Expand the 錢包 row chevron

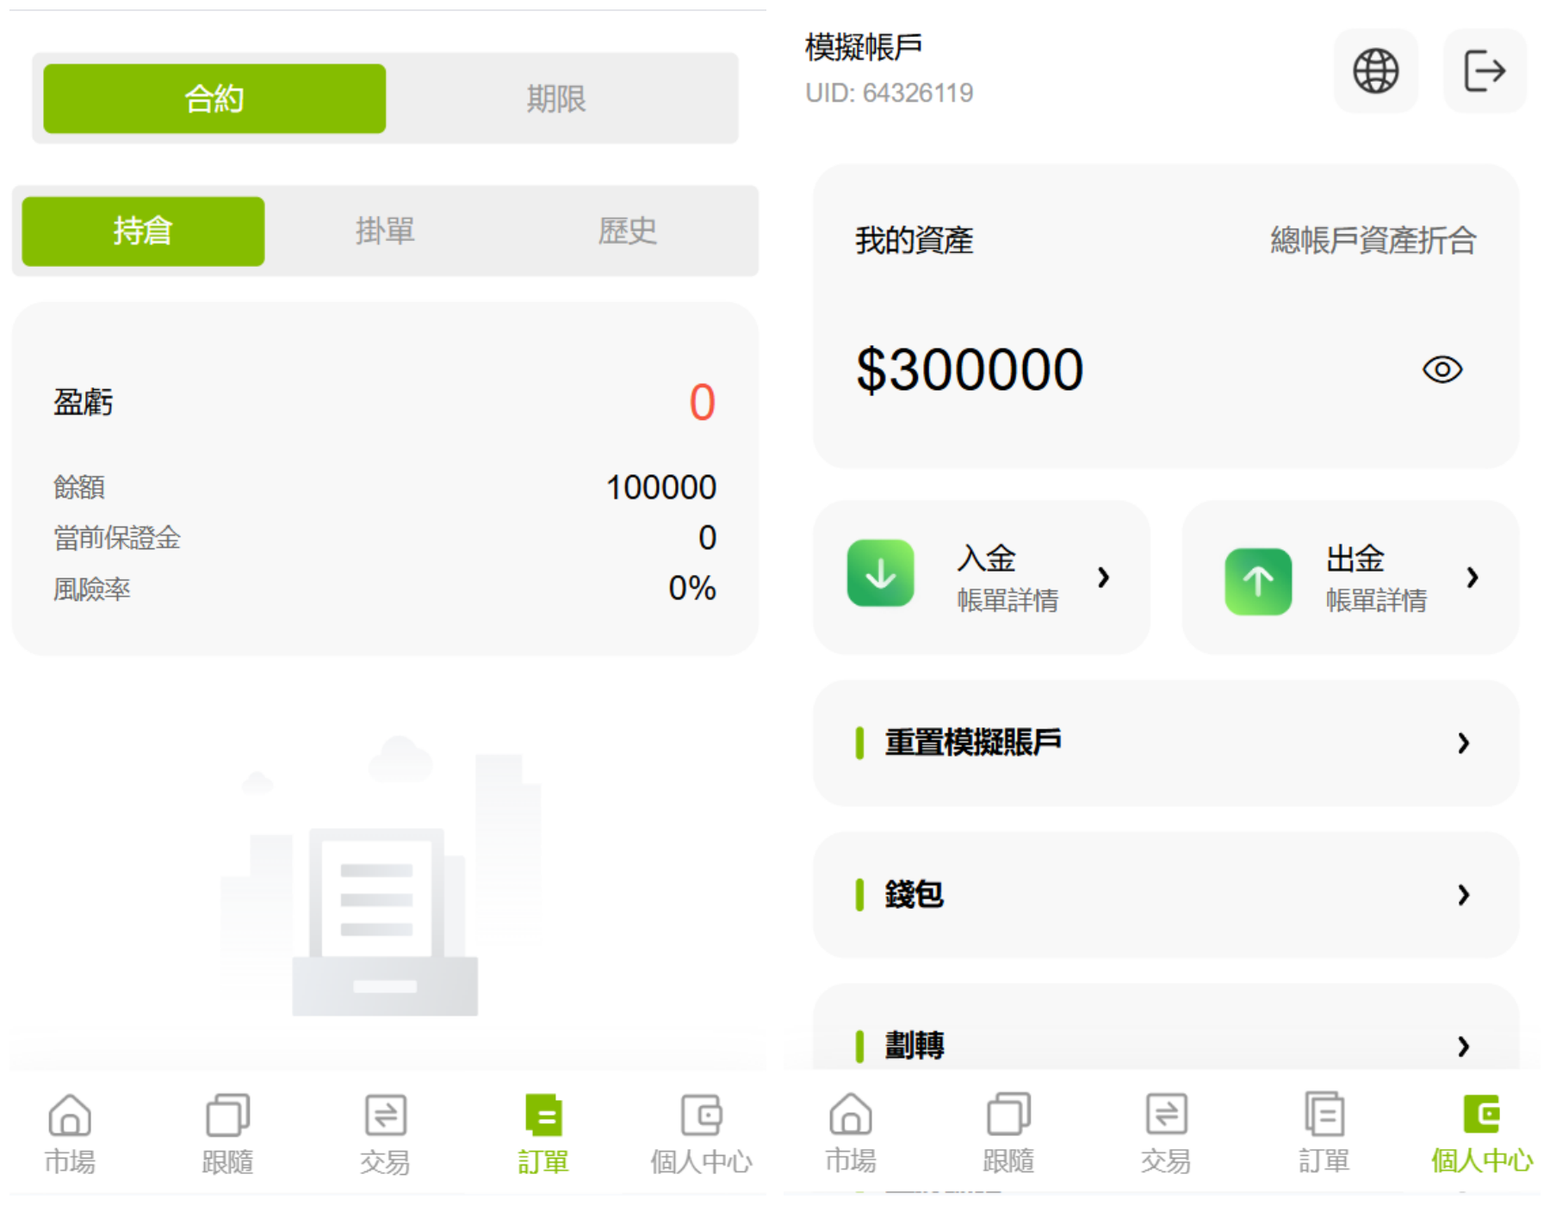tap(1463, 895)
